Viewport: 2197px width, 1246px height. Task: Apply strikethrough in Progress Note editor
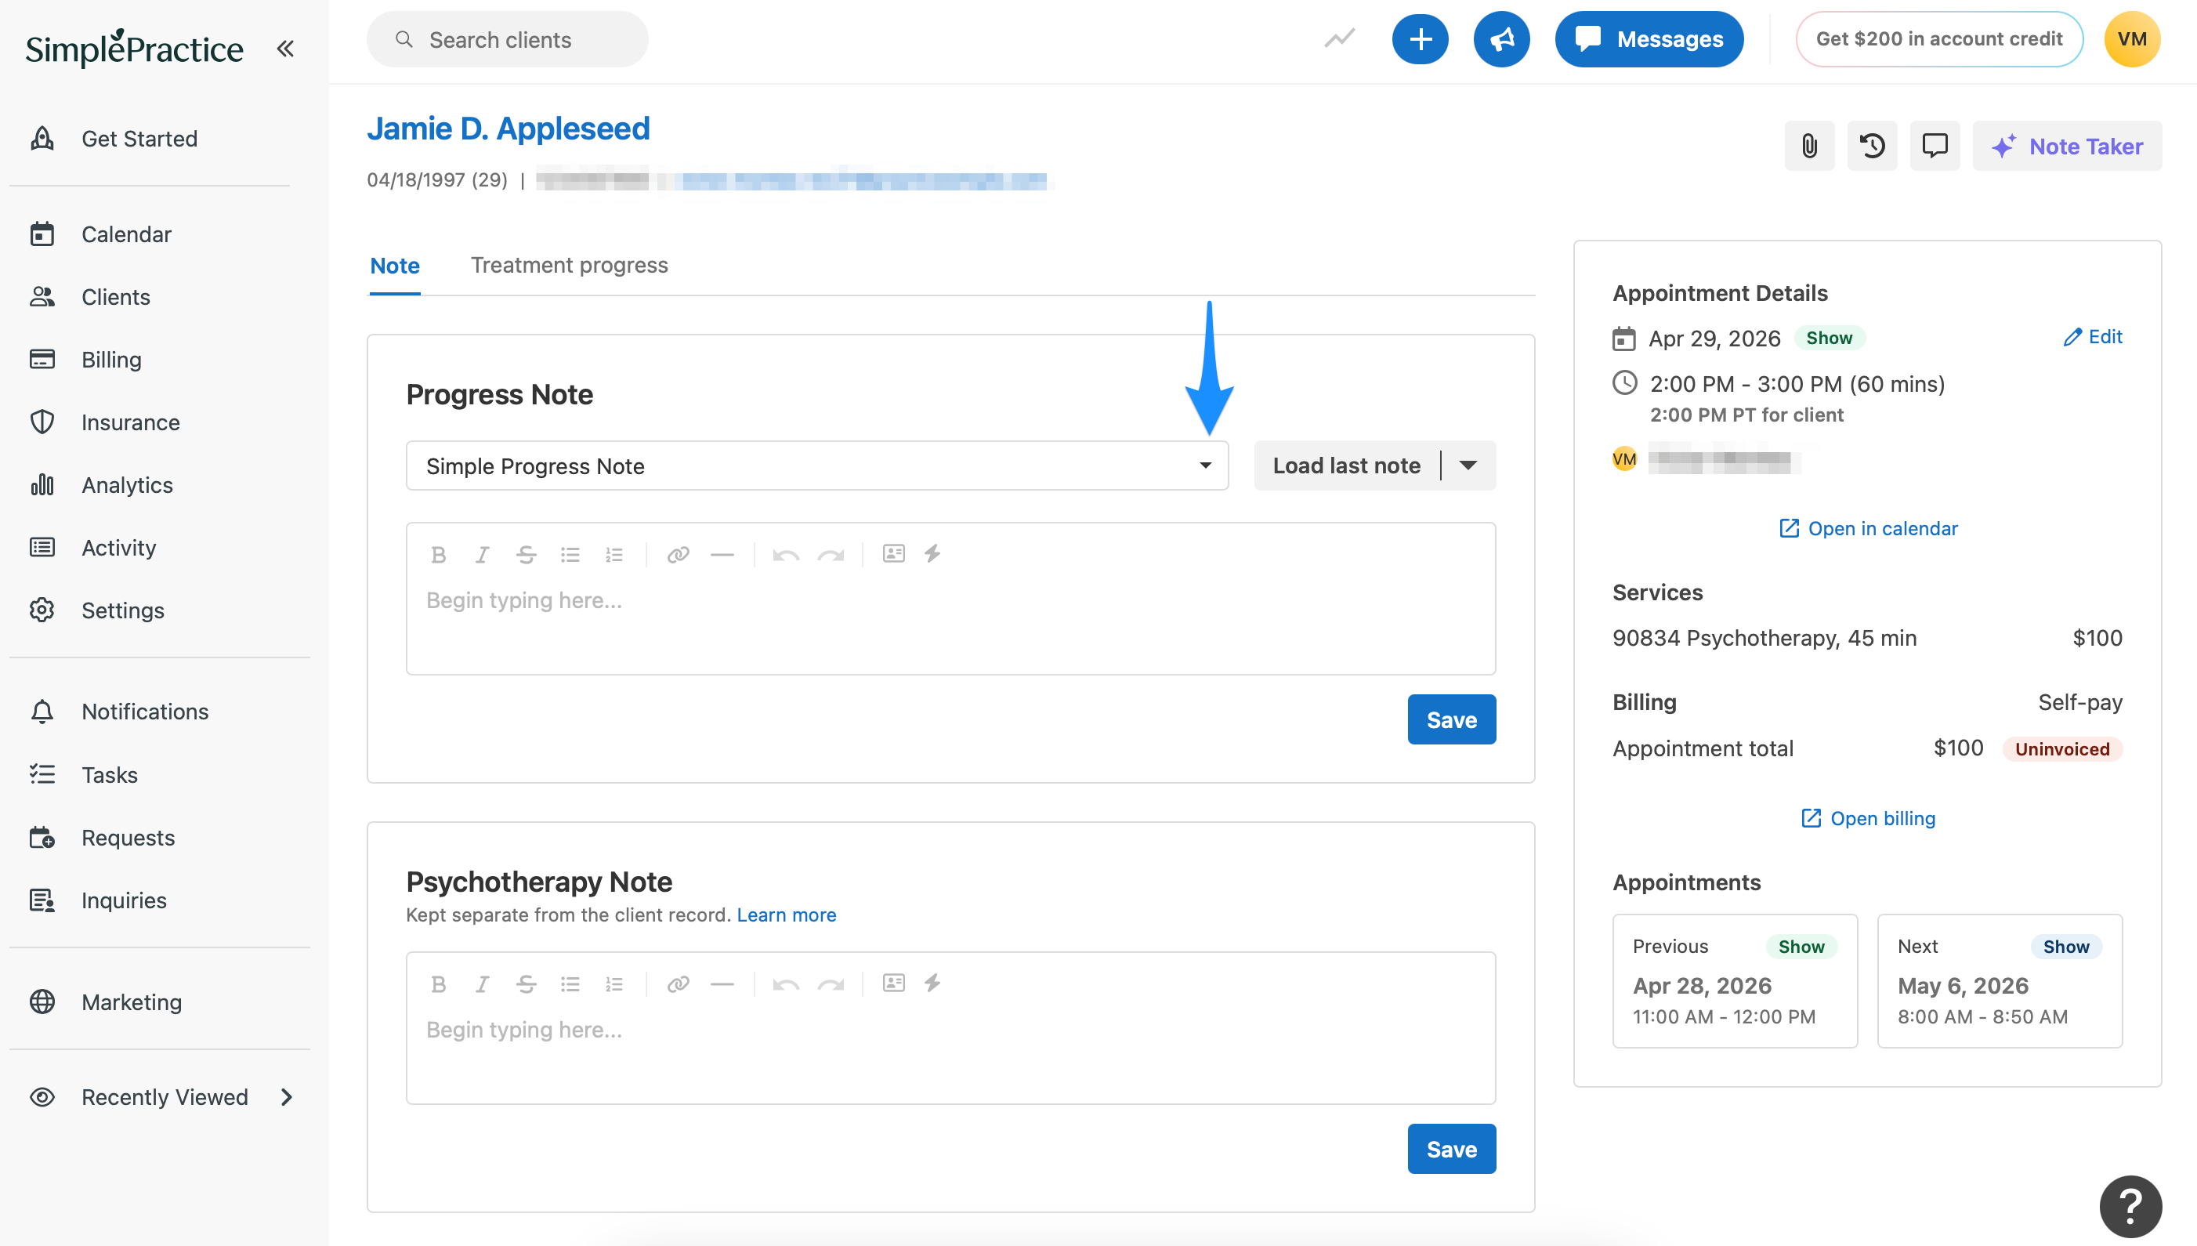pyautogui.click(x=527, y=555)
